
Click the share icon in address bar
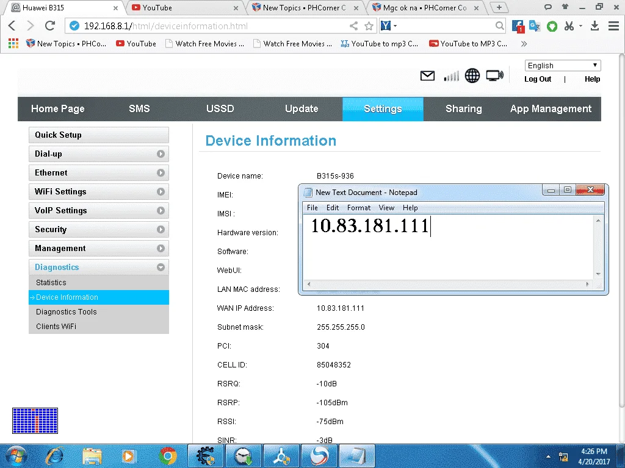pos(353,26)
